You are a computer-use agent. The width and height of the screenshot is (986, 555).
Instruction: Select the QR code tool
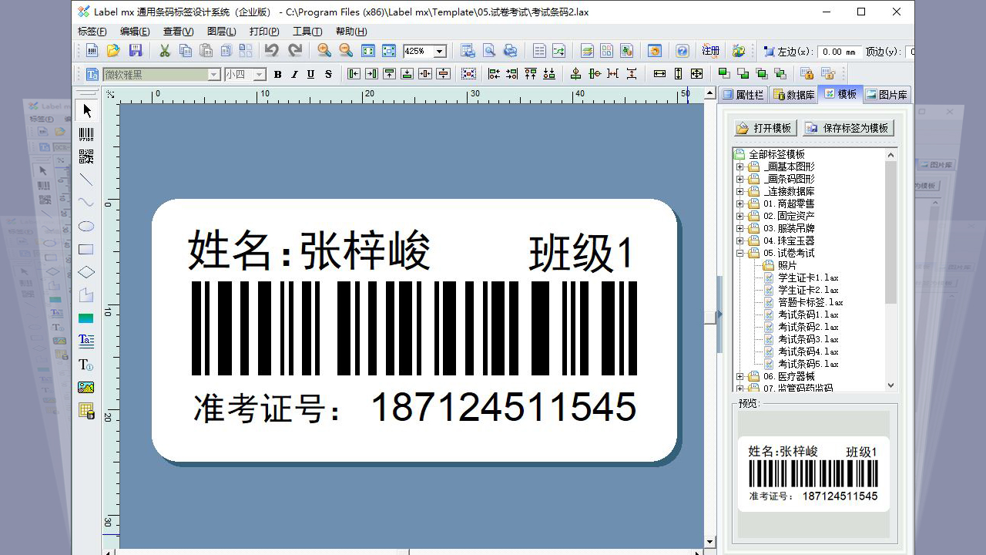(86, 156)
